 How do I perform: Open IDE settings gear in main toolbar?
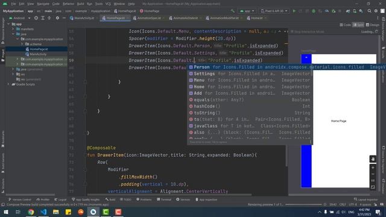pyautogui.click(x=376, y=11)
